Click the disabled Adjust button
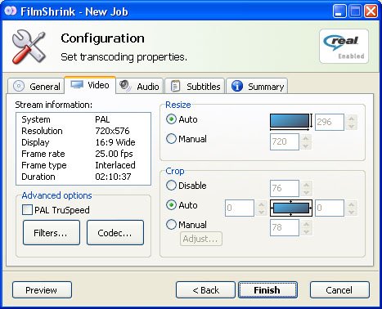The image size is (382, 309). [201, 239]
